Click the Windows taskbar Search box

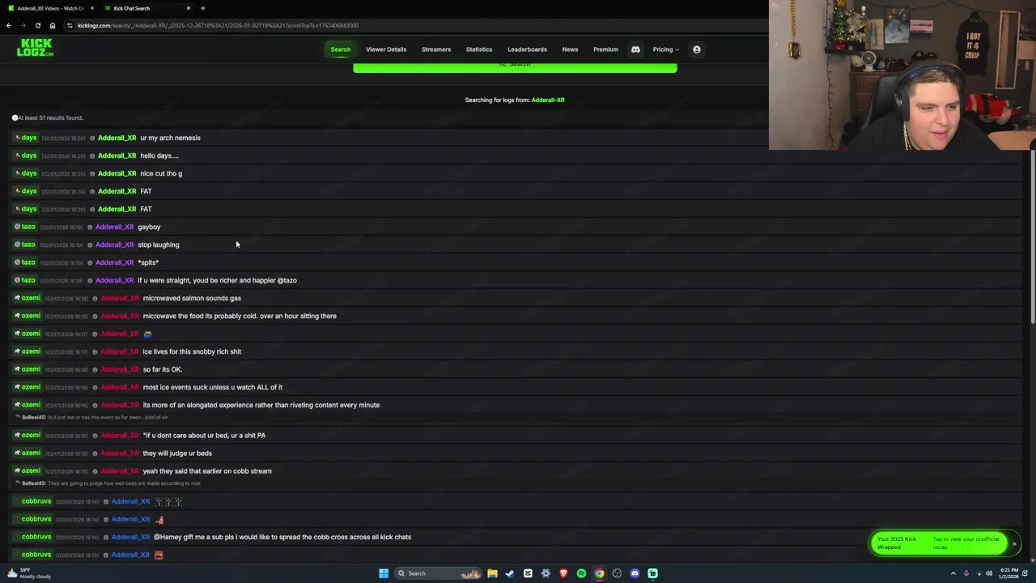(439, 573)
